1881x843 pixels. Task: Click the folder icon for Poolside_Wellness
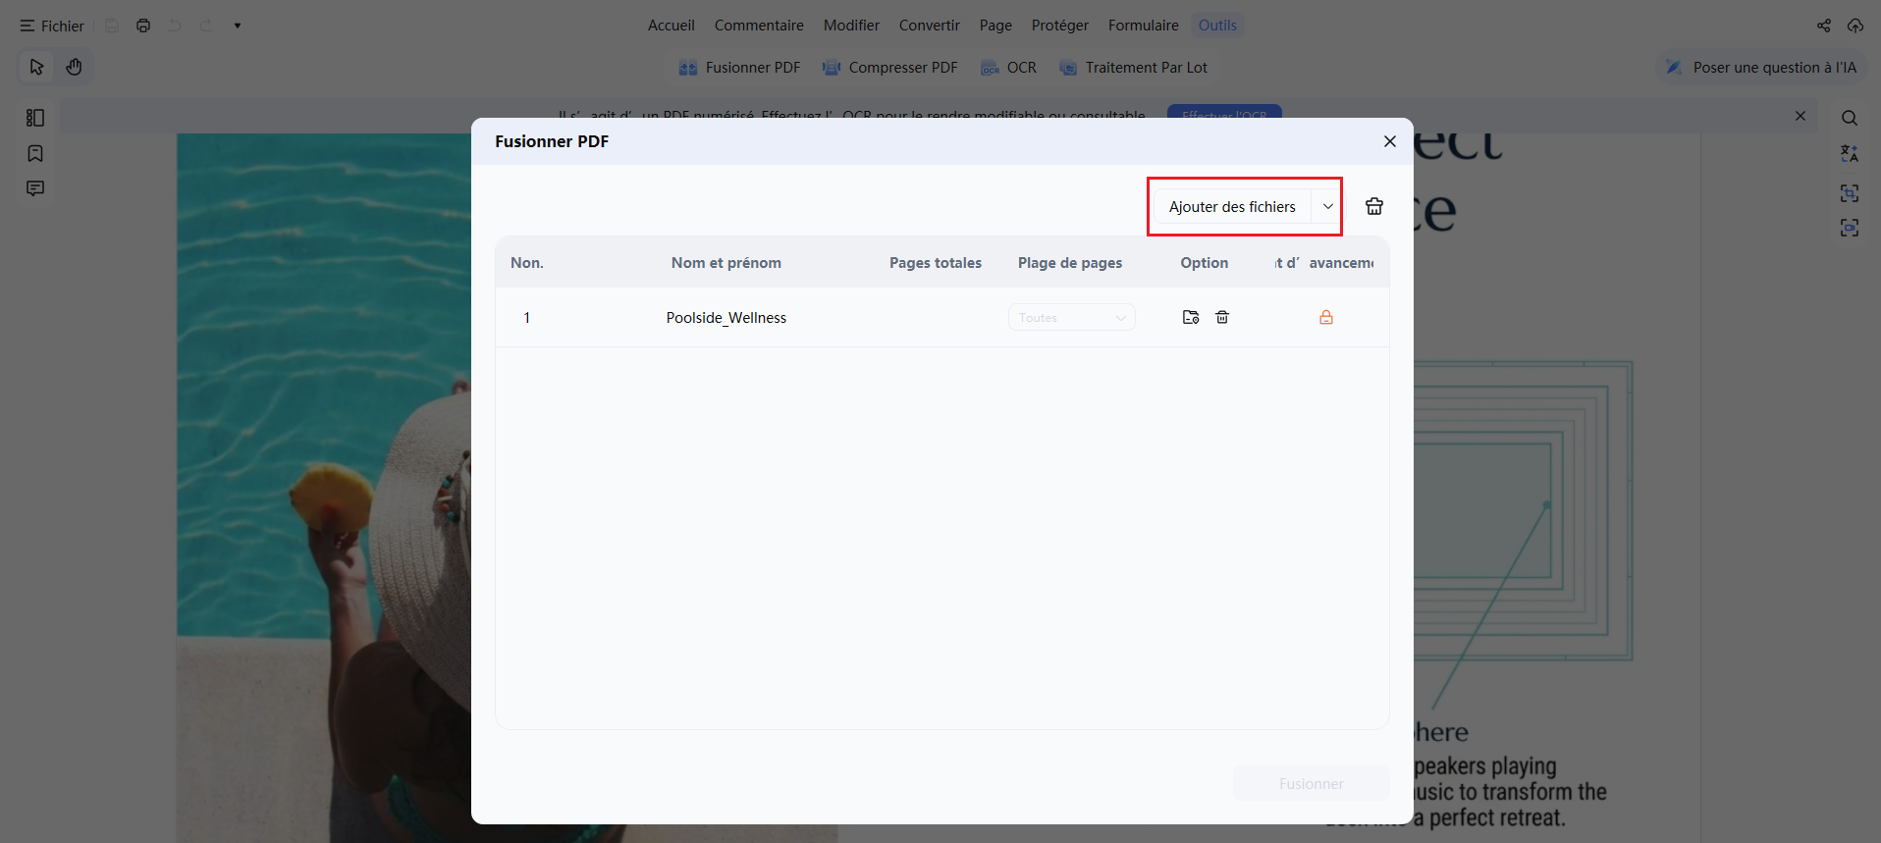(1191, 317)
